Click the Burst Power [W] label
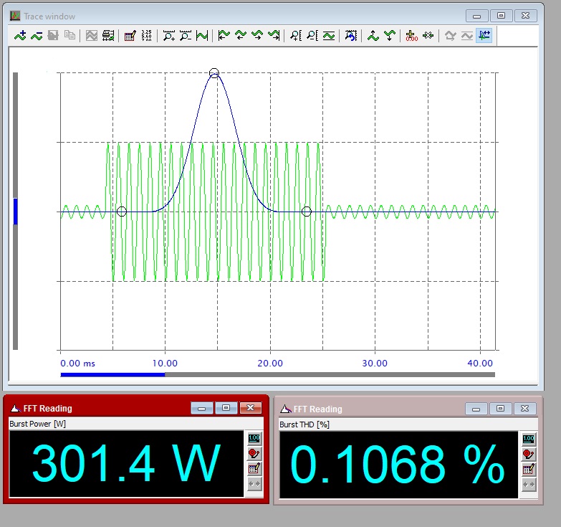Image resolution: width=561 pixels, height=527 pixels. pyautogui.click(x=37, y=424)
